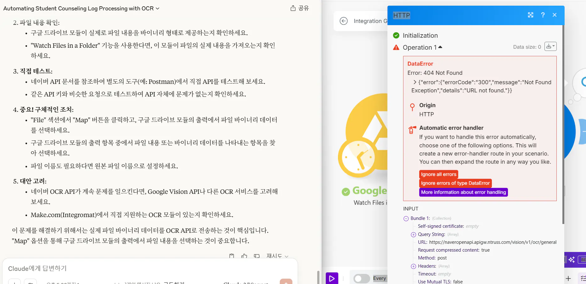Click the Origin pin icon
586x284 pixels.
(412, 107)
